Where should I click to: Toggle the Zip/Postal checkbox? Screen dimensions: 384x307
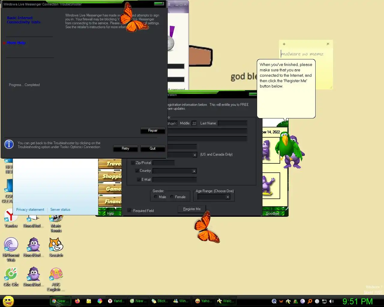click(133, 163)
